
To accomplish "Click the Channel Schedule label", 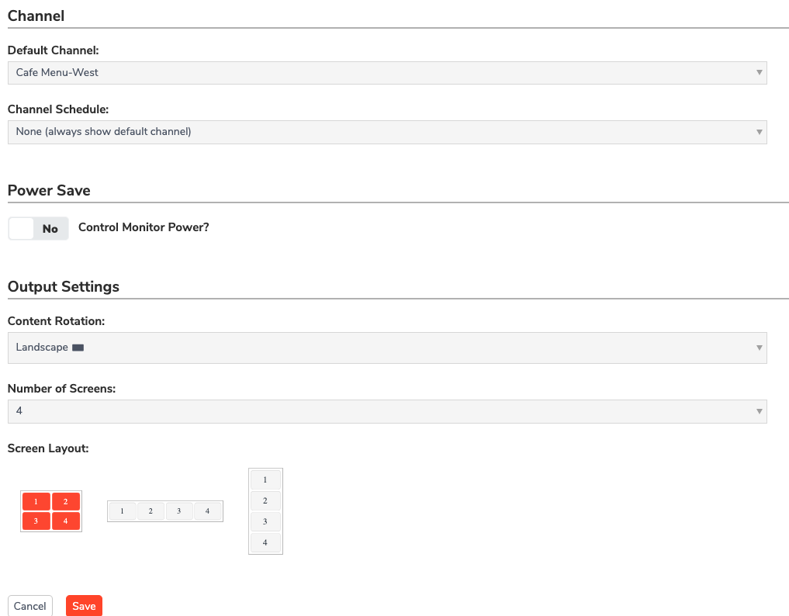I will (58, 109).
